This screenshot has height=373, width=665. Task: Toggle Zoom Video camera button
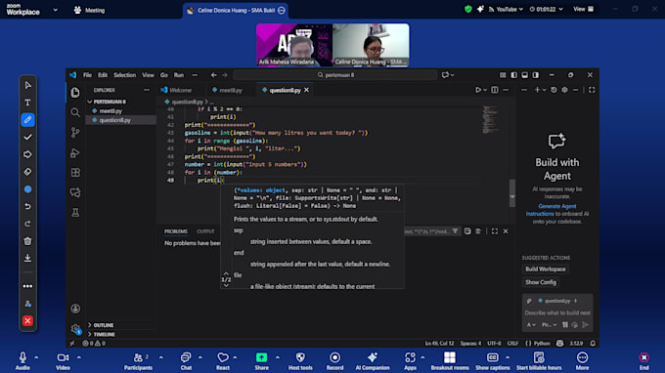[63, 361]
